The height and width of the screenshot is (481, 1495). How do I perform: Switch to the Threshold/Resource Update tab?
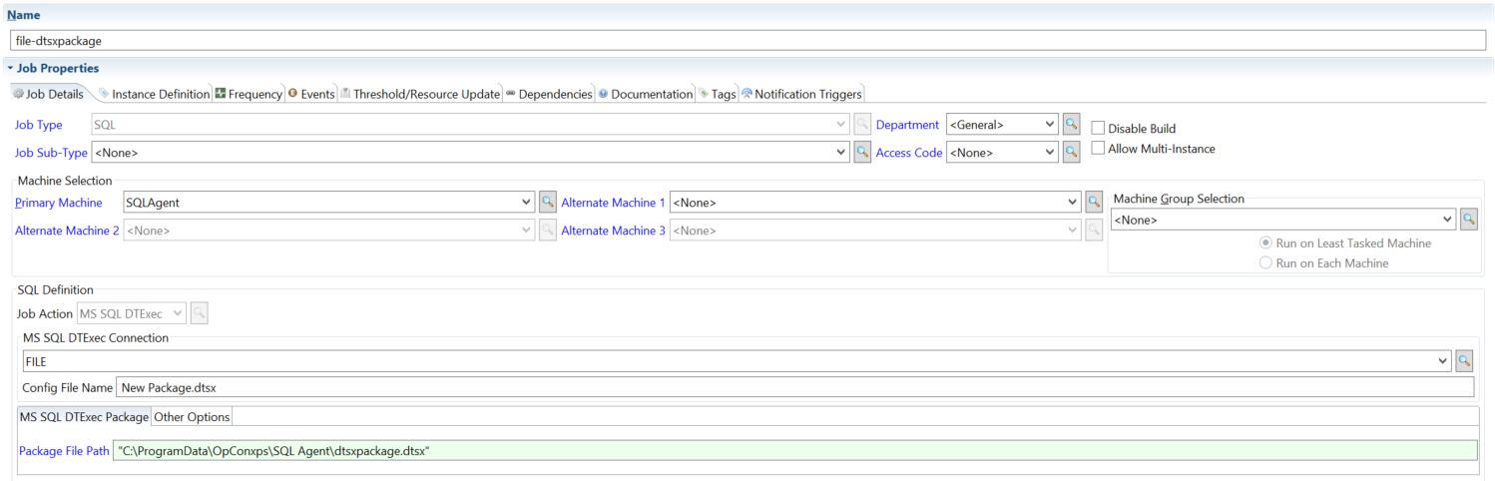click(420, 94)
